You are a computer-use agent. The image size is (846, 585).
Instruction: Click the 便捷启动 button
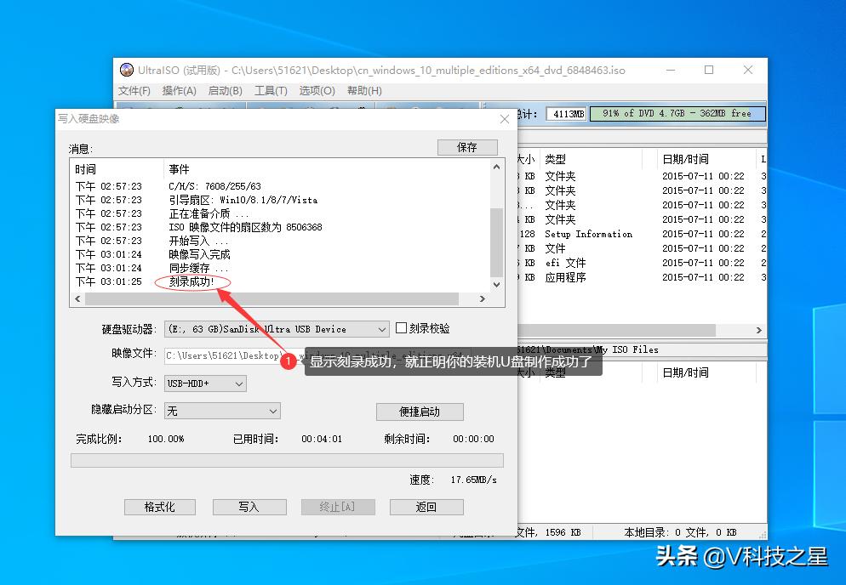pyautogui.click(x=420, y=412)
